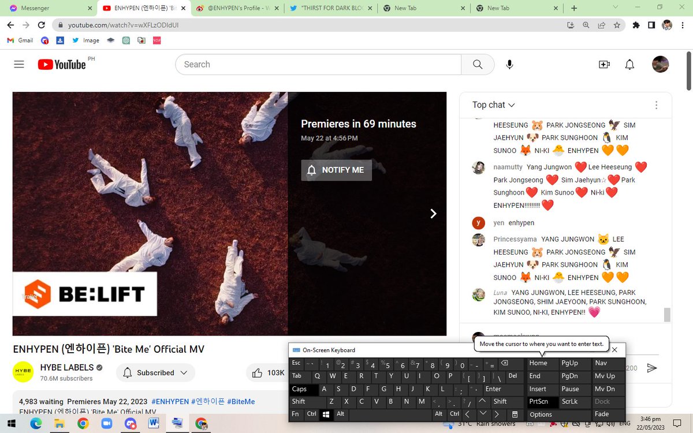Open YouTube notifications bell
Viewport: 693px width, 433px height.
click(x=630, y=65)
